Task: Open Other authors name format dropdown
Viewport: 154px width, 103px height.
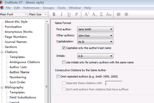Action: [95, 35]
